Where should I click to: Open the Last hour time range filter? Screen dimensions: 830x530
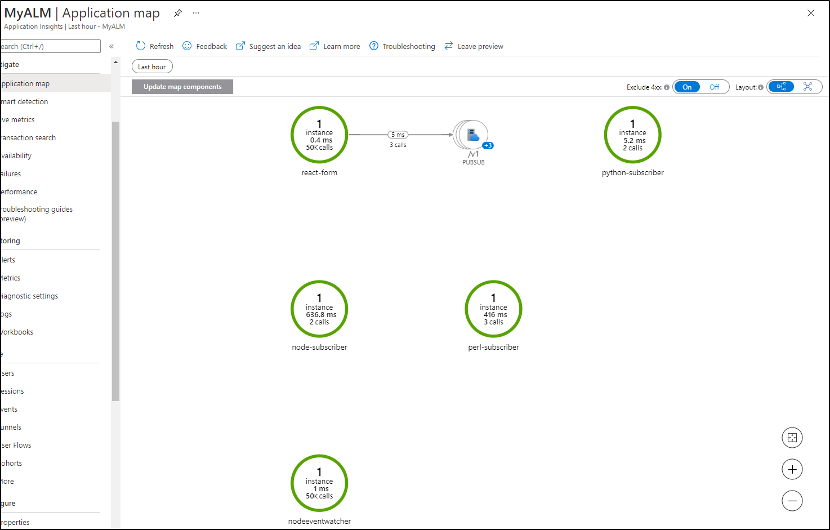click(x=152, y=66)
